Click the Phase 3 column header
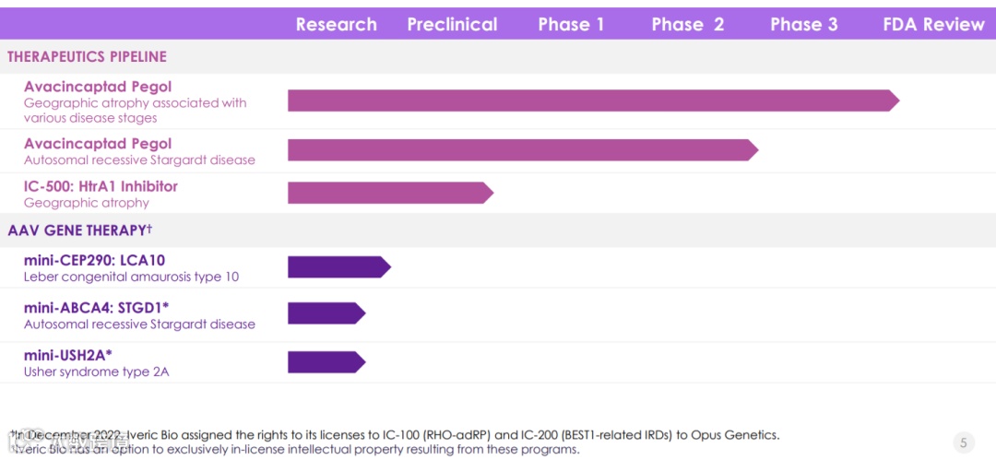This screenshot has height=460, width=996. (x=803, y=25)
